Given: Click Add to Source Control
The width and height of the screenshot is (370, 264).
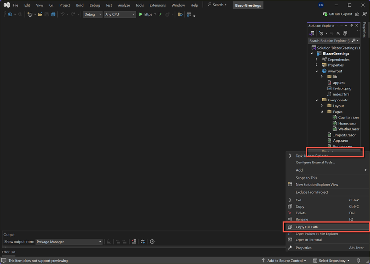Looking at the screenshot, I should (284, 261).
